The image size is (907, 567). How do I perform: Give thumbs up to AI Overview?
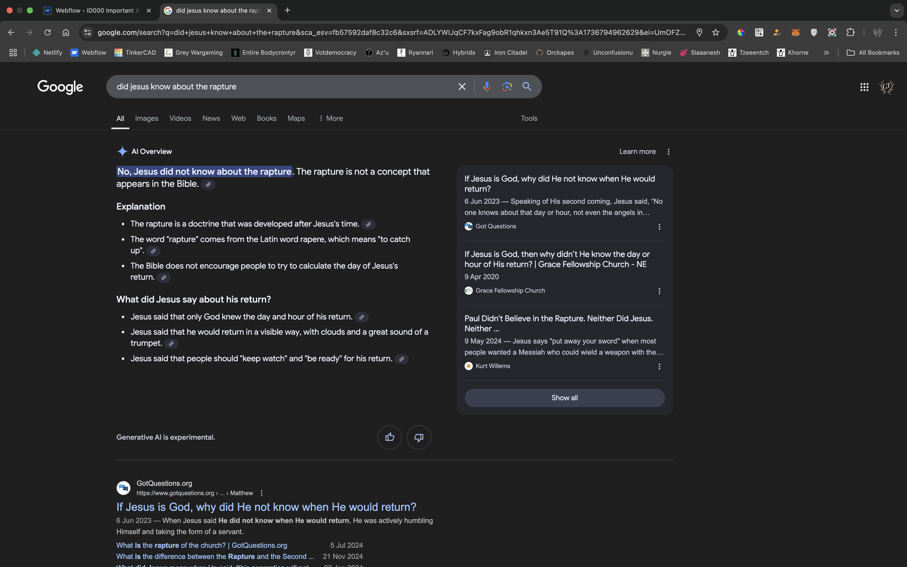(389, 437)
